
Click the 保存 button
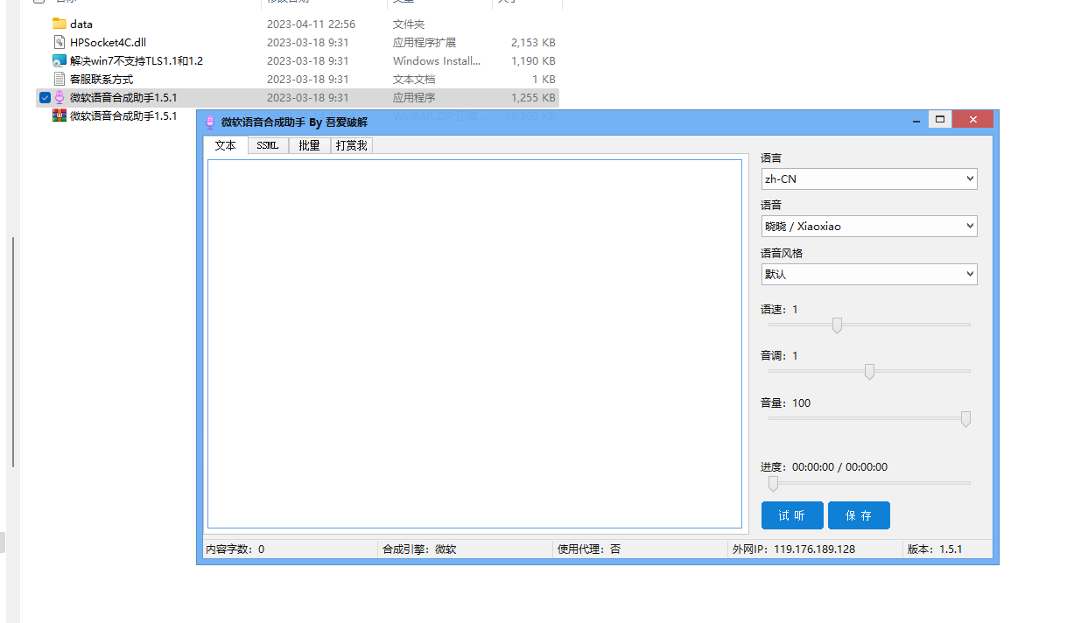(859, 515)
